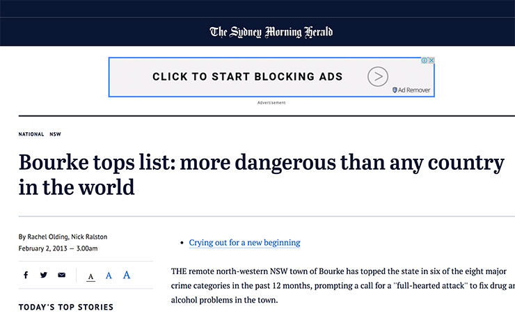Click the paragraph starting 'THE remote north-western NSW'
The height and width of the screenshot is (318, 515).
(343, 285)
